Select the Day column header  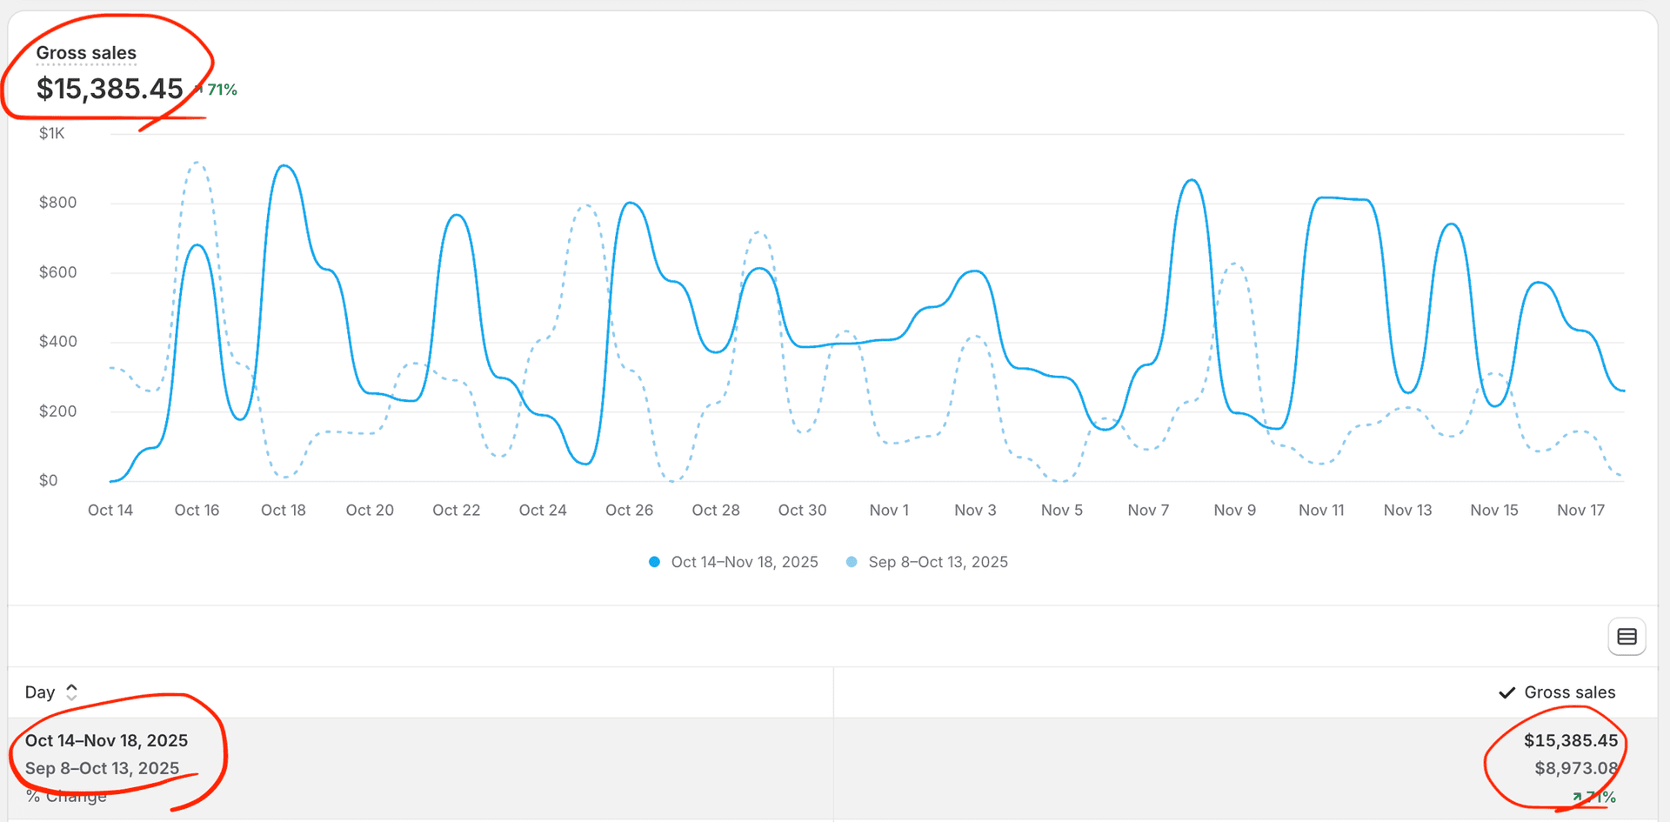point(39,692)
